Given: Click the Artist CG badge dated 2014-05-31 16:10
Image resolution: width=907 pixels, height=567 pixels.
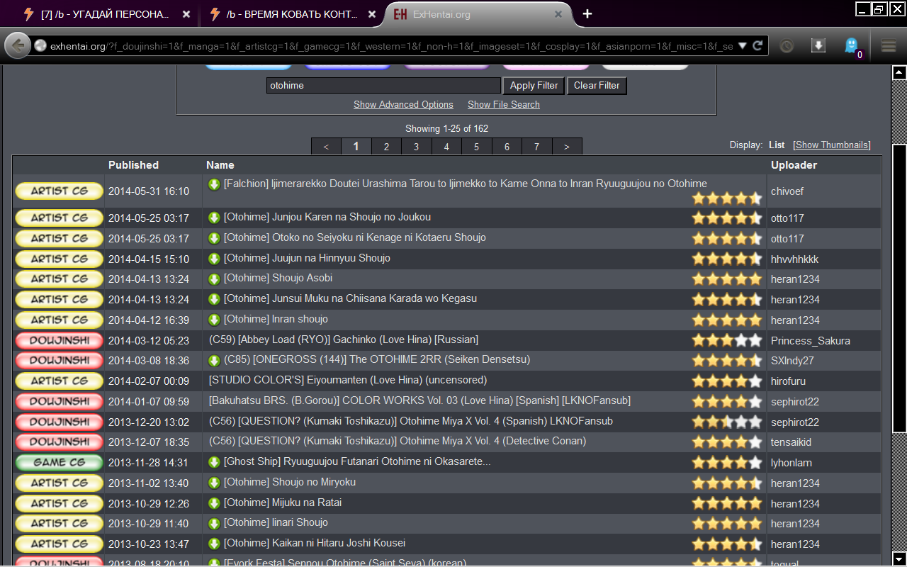Looking at the screenshot, I should pos(59,191).
